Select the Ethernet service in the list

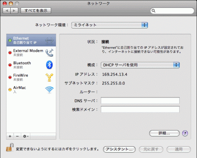31,40
